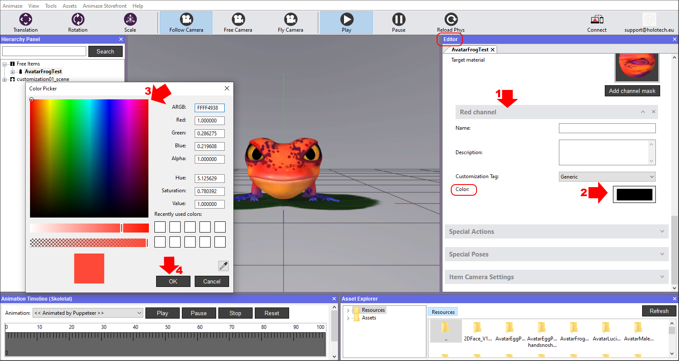The width and height of the screenshot is (679, 361).
Task: Close the Animation Timeline panel
Action: pyautogui.click(x=334, y=298)
